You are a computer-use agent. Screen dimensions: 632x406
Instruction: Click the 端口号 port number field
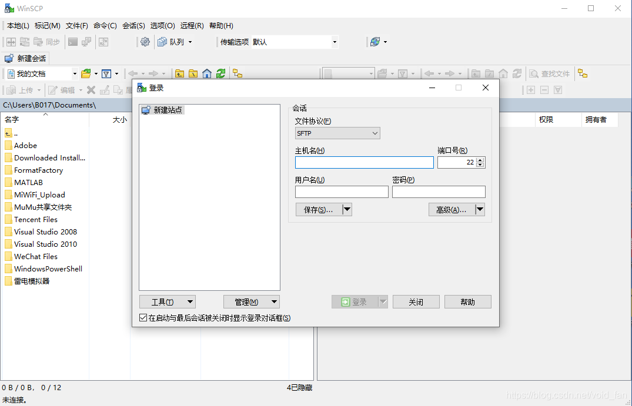pos(457,162)
